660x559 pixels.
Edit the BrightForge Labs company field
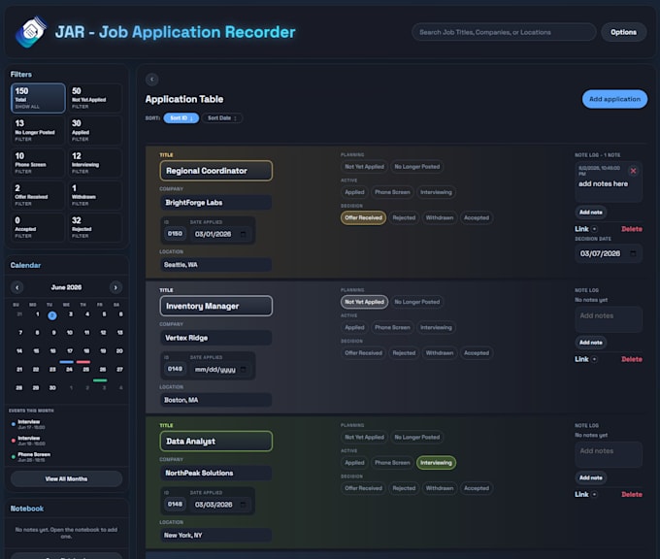tap(215, 203)
